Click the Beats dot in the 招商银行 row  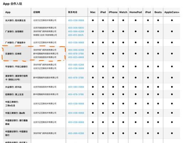coord(158,94)
